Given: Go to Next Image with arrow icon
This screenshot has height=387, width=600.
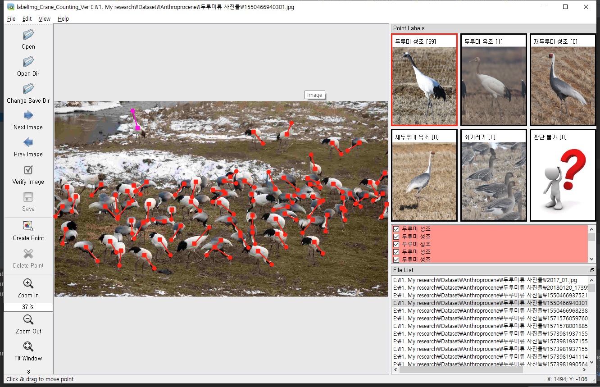Looking at the screenshot, I should [x=28, y=115].
